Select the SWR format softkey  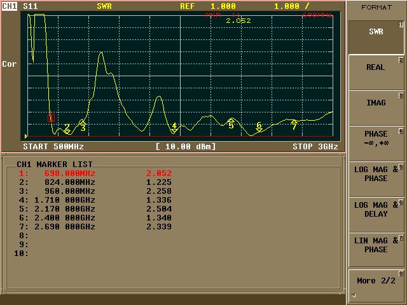coord(376,37)
